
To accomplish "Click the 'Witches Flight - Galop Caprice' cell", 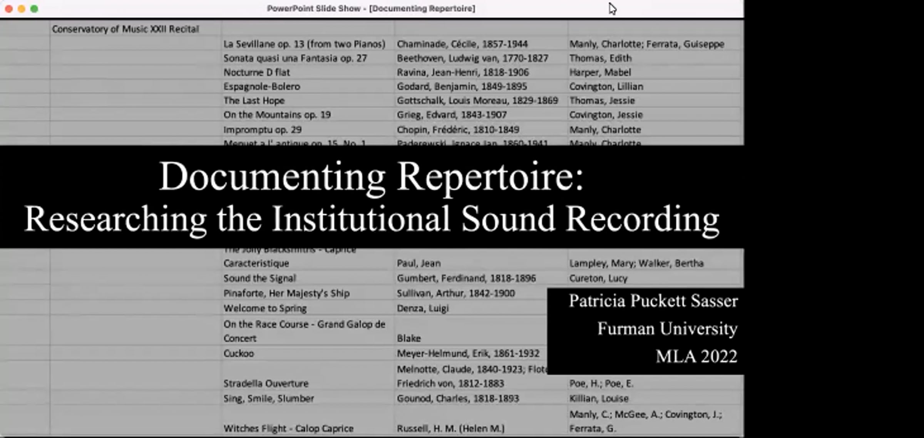I will pos(288,428).
